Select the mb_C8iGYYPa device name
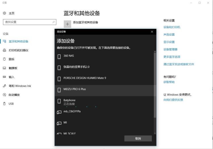This screenshot has height=149, width=213. tap(72, 112)
